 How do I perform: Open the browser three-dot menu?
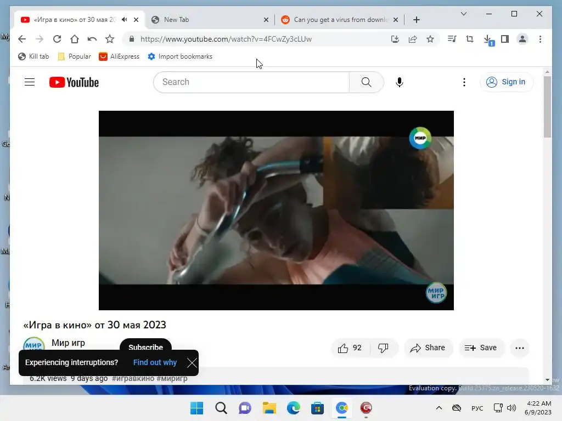pos(540,39)
